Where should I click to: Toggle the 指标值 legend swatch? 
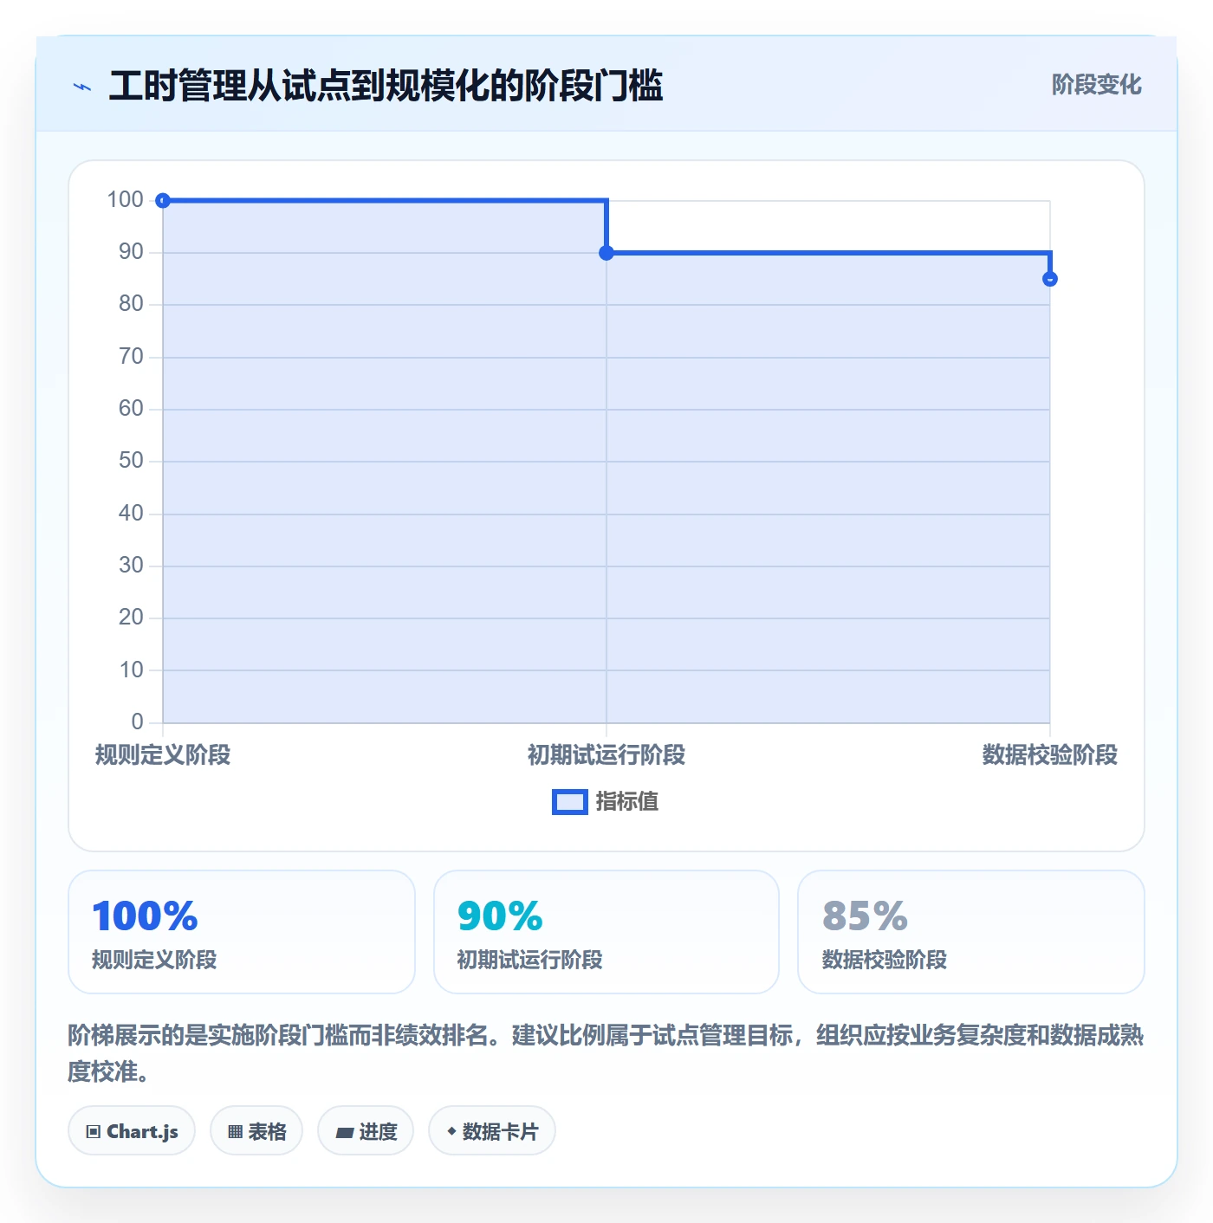(x=570, y=802)
